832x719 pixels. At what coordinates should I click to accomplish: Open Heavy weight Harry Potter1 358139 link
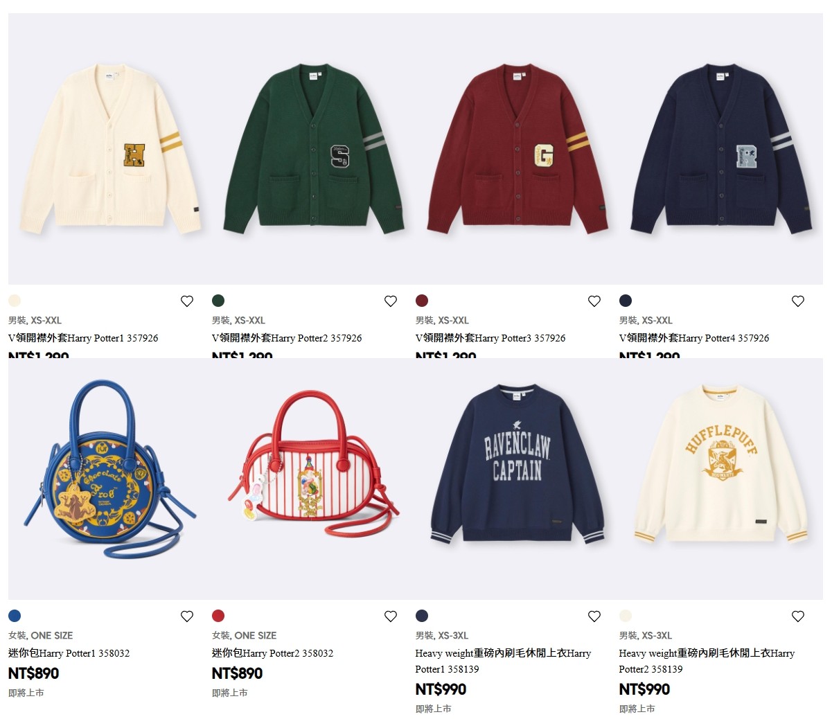[503, 661]
